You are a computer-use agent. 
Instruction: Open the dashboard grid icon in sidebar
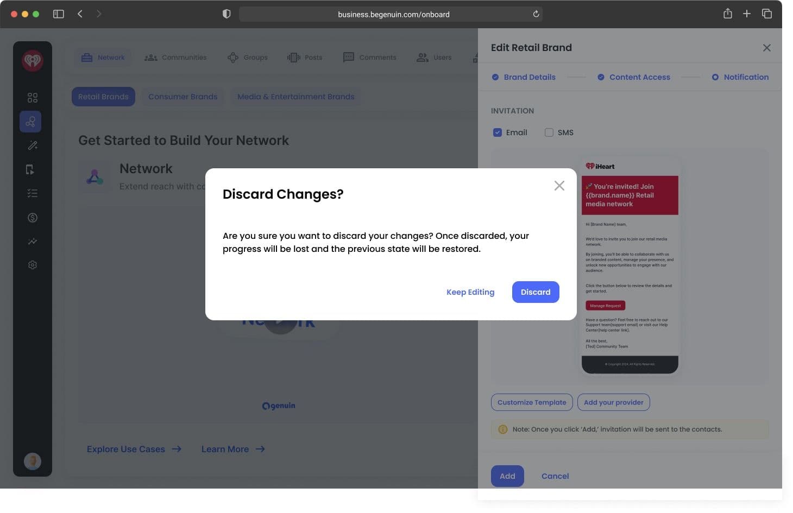click(x=33, y=98)
